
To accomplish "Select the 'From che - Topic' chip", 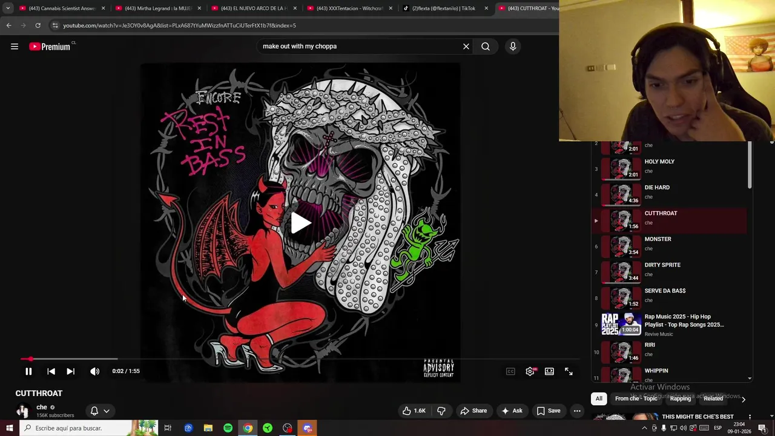I will click(x=636, y=398).
